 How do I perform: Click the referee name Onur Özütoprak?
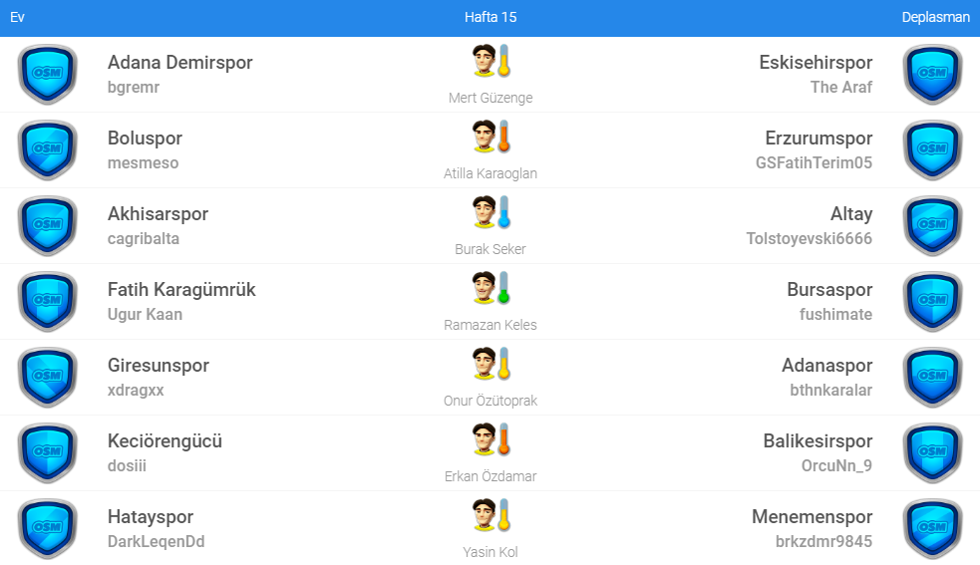[x=490, y=401]
